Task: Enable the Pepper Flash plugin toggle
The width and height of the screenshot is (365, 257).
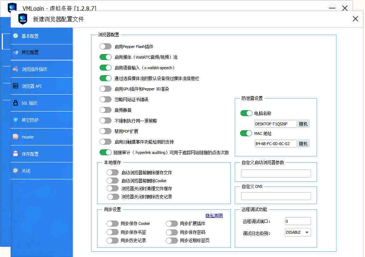Action: click(106, 47)
